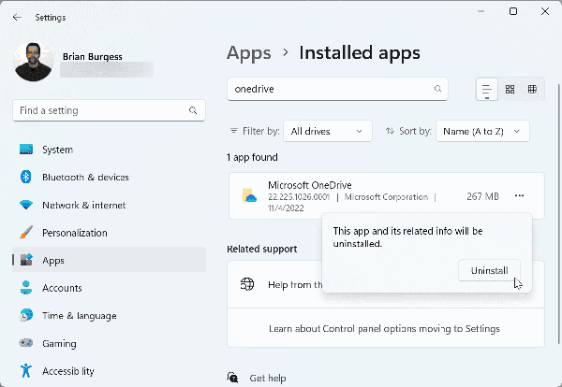
Task: Click the Personalization paintbrush icon
Action: (26, 233)
